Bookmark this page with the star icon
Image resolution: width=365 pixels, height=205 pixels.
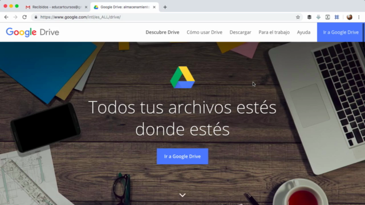pyautogui.click(x=298, y=17)
